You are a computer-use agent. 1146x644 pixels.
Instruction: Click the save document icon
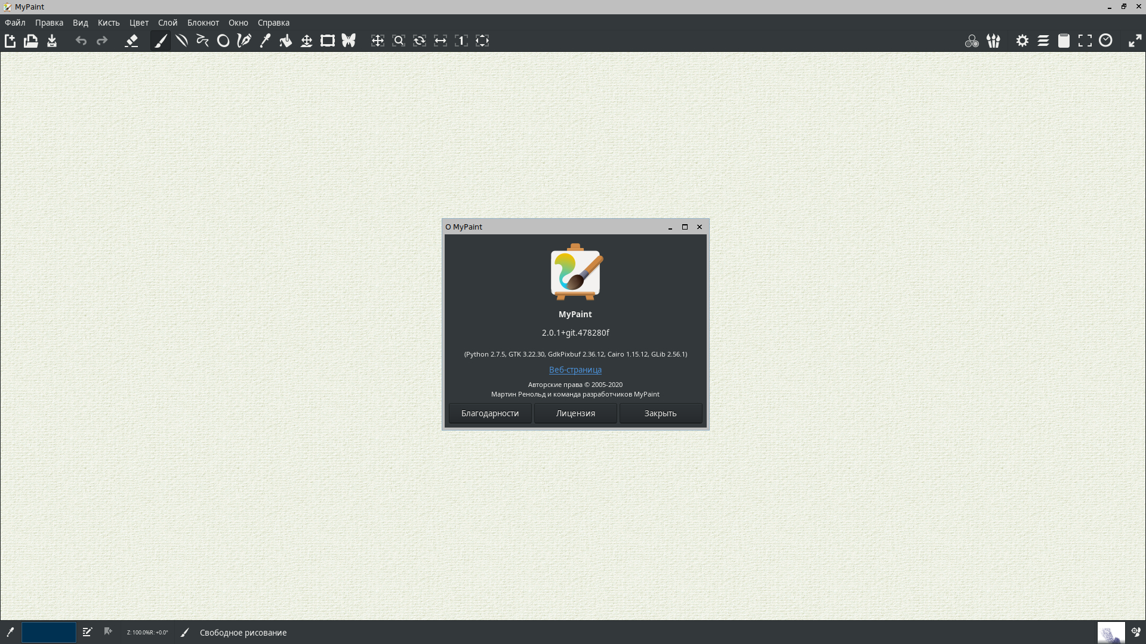(52, 41)
